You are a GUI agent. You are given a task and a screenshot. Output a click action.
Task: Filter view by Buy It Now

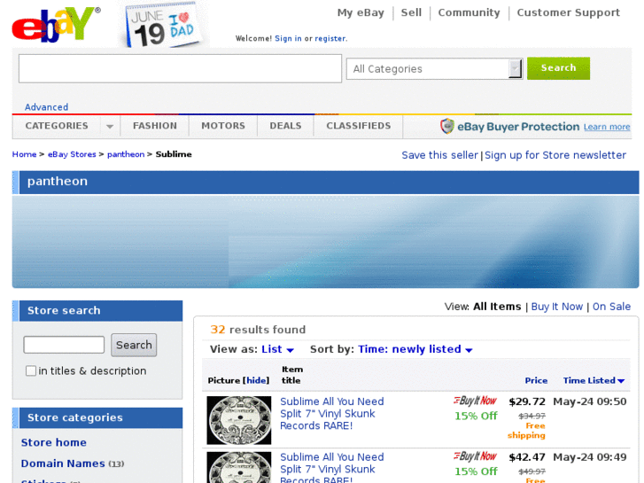click(557, 307)
